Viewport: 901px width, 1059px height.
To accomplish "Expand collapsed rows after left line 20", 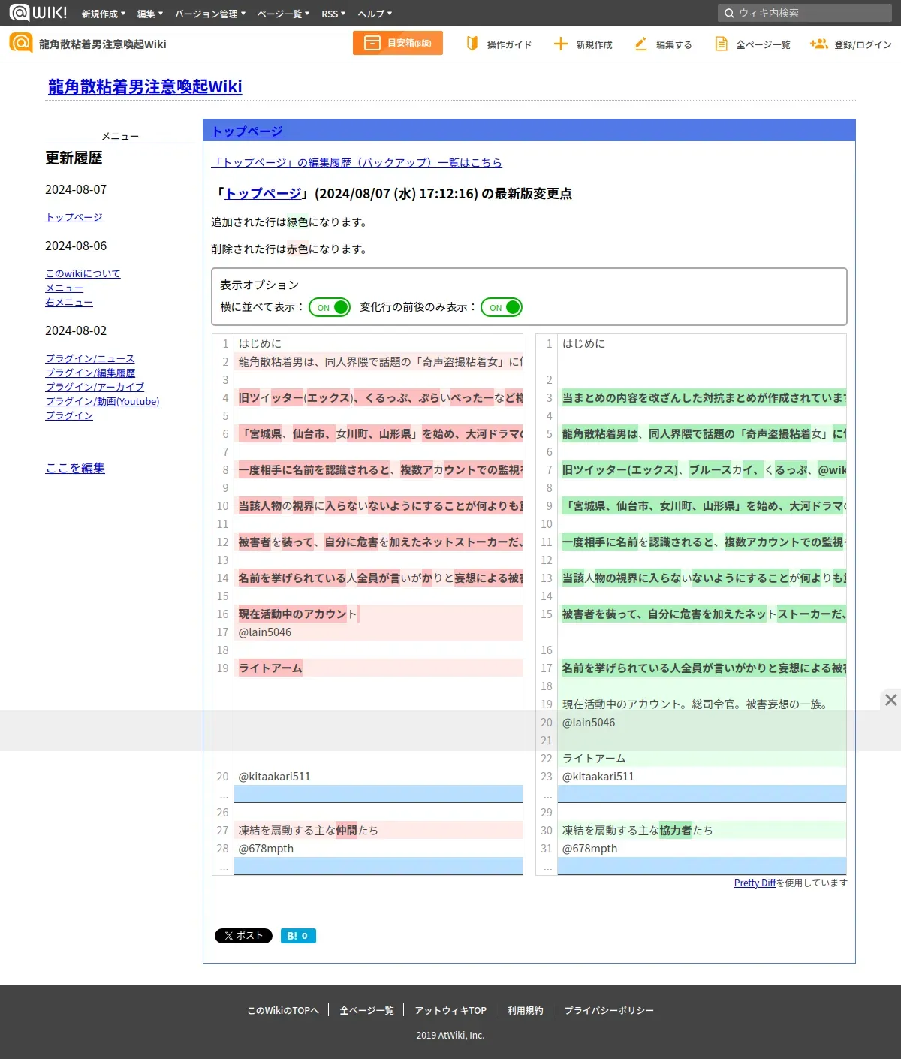I will [378, 794].
